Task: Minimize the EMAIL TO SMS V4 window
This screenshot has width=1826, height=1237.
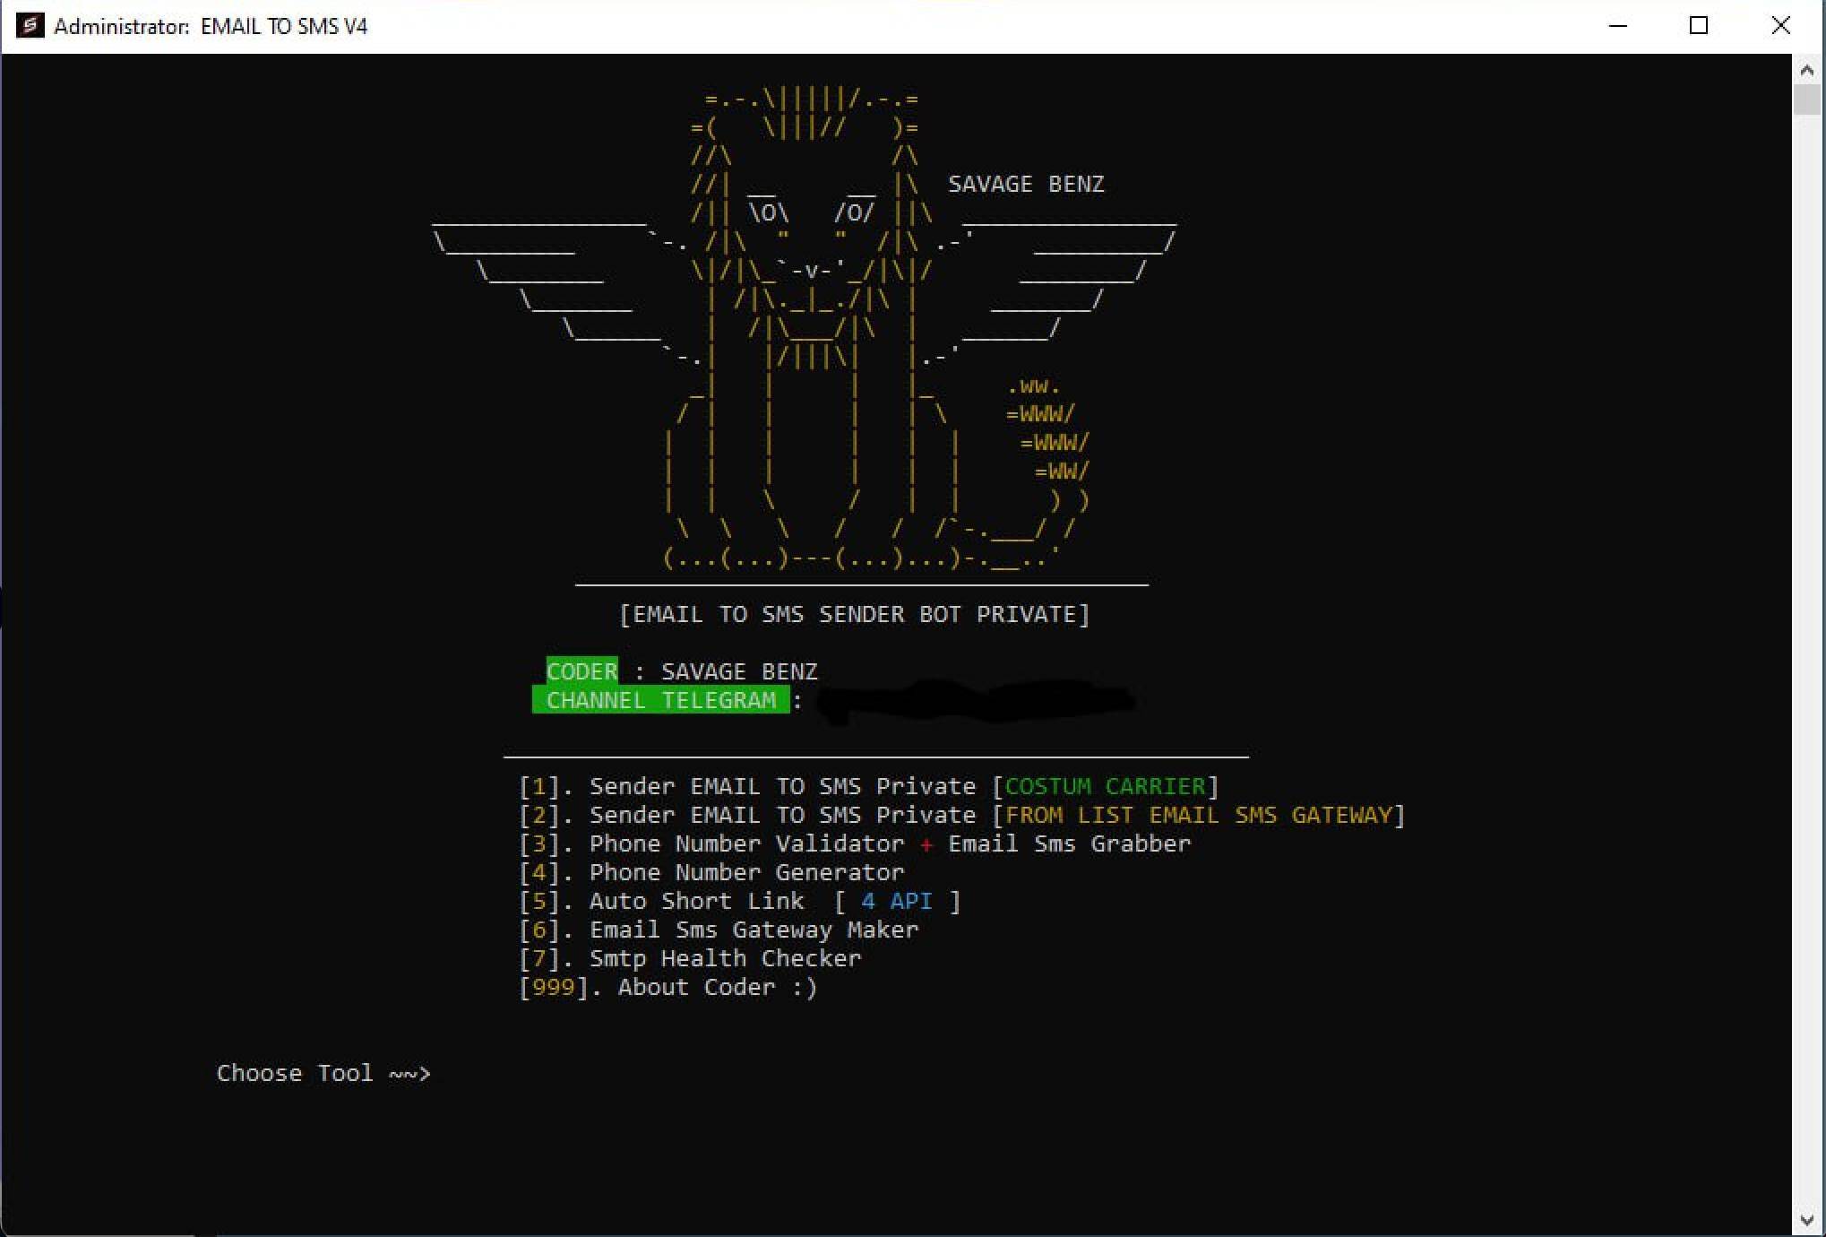Action: point(1617,26)
